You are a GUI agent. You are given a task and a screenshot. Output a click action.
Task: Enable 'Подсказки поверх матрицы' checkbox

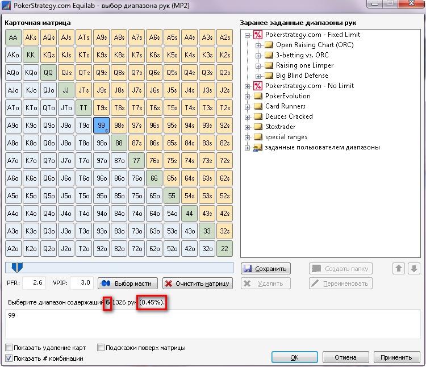tap(101, 348)
